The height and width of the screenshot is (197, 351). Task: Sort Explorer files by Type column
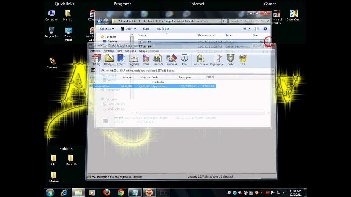[x=228, y=35]
